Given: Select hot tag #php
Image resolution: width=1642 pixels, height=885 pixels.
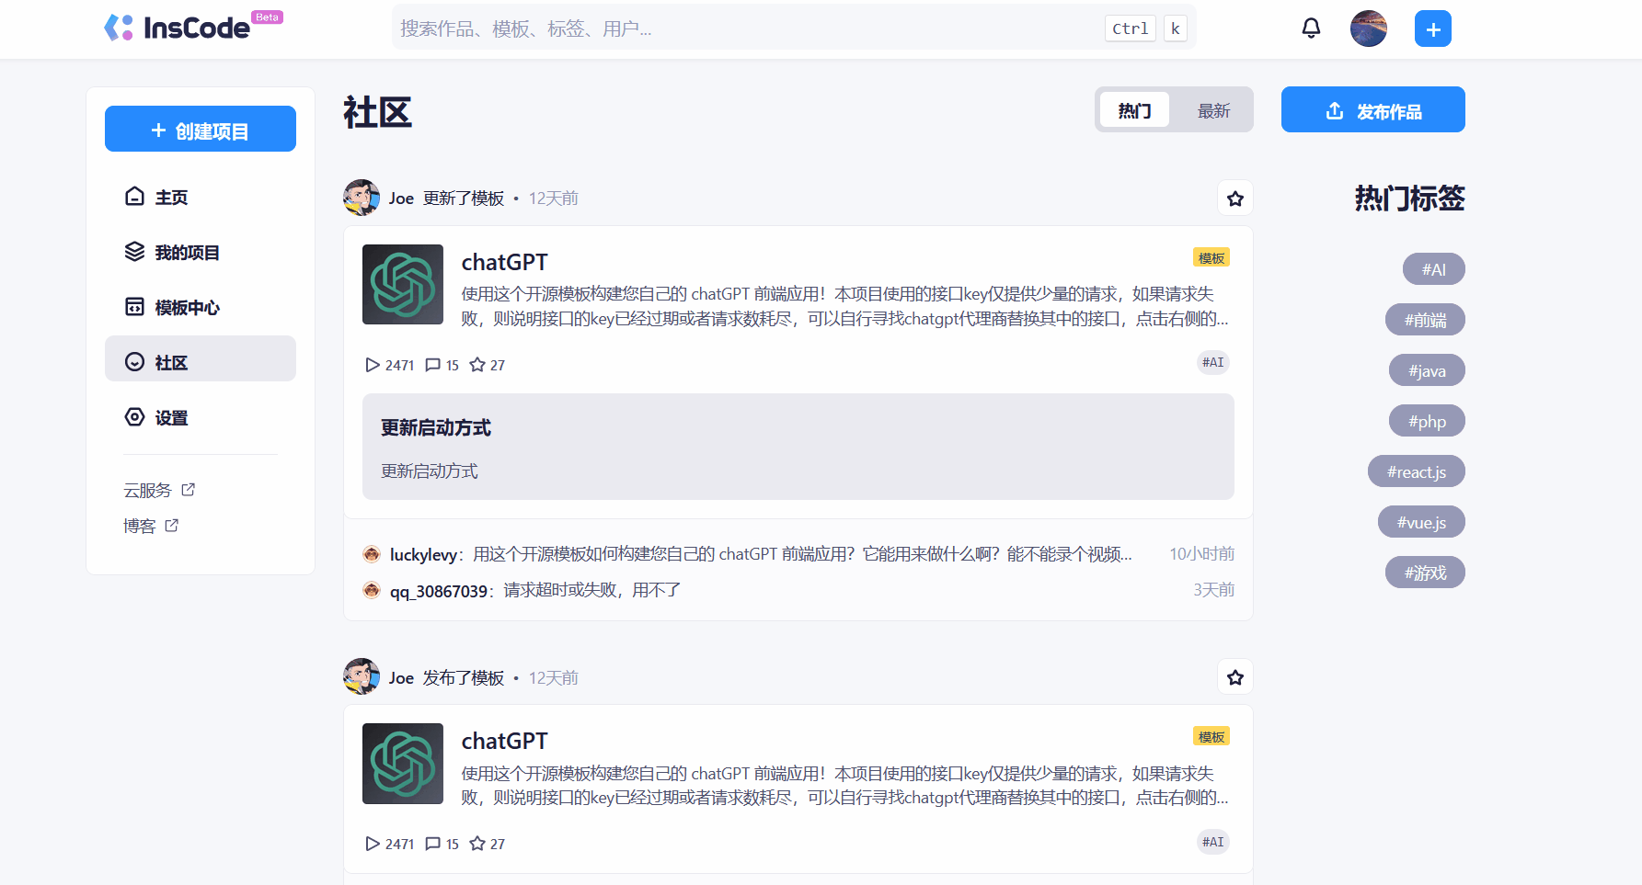Looking at the screenshot, I should (1427, 421).
